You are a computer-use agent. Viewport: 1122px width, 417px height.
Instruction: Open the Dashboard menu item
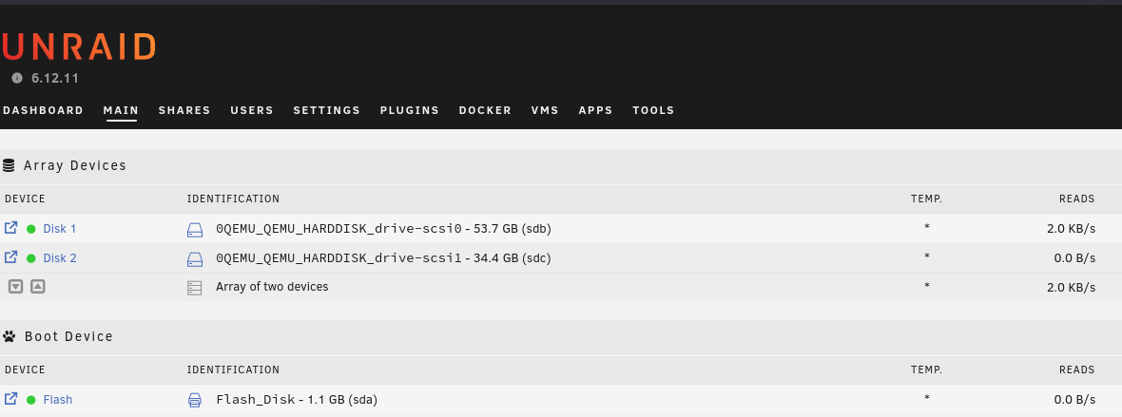[43, 110]
